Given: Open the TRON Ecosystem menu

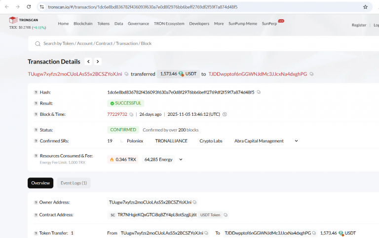Looking at the screenshot, I should pyautogui.click(x=169, y=24).
